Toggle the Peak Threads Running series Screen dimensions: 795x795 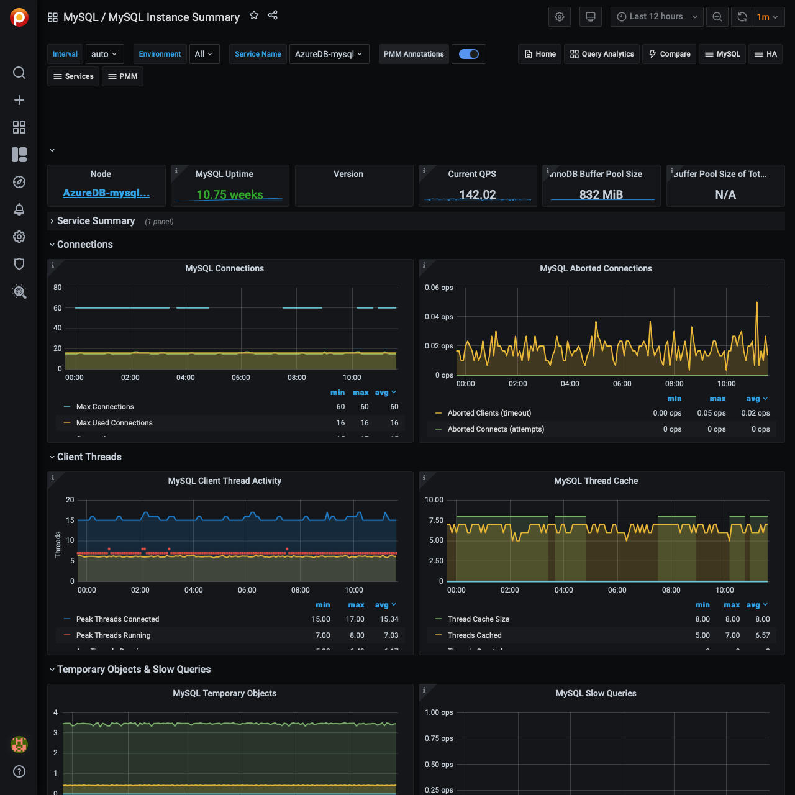coord(113,635)
